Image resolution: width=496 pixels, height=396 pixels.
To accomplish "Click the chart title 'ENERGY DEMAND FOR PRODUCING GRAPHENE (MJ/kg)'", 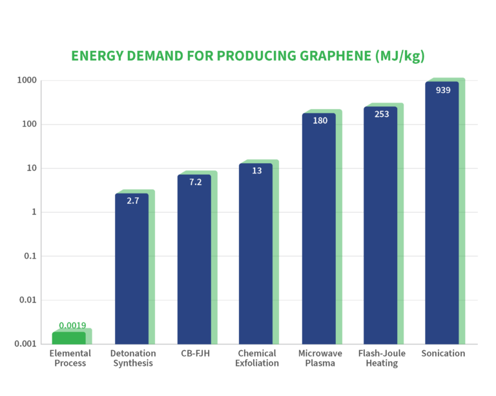I will (248, 56).
